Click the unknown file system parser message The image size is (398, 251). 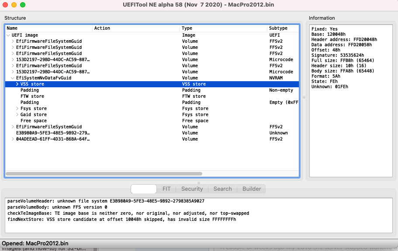106,201
